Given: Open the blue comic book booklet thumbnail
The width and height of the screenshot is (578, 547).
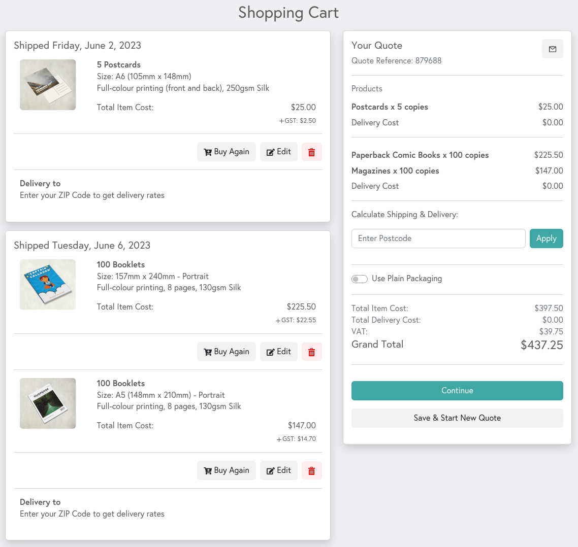Looking at the screenshot, I should (x=48, y=285).
